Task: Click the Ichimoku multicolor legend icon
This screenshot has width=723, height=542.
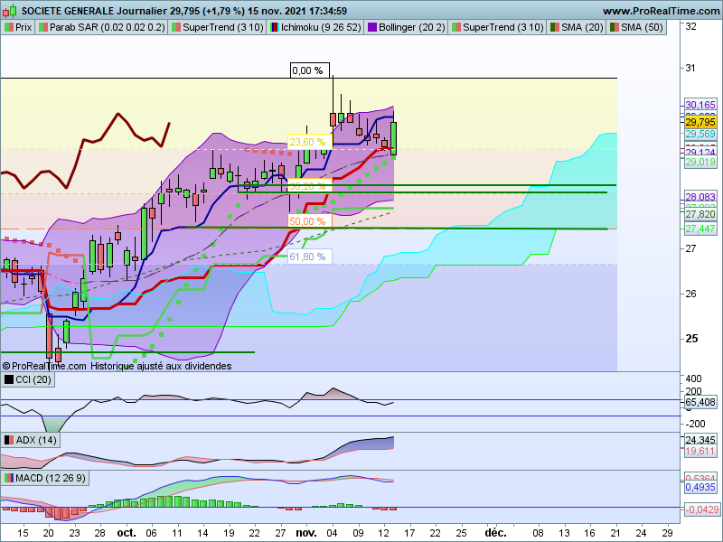Action: (x=275, y=27)
